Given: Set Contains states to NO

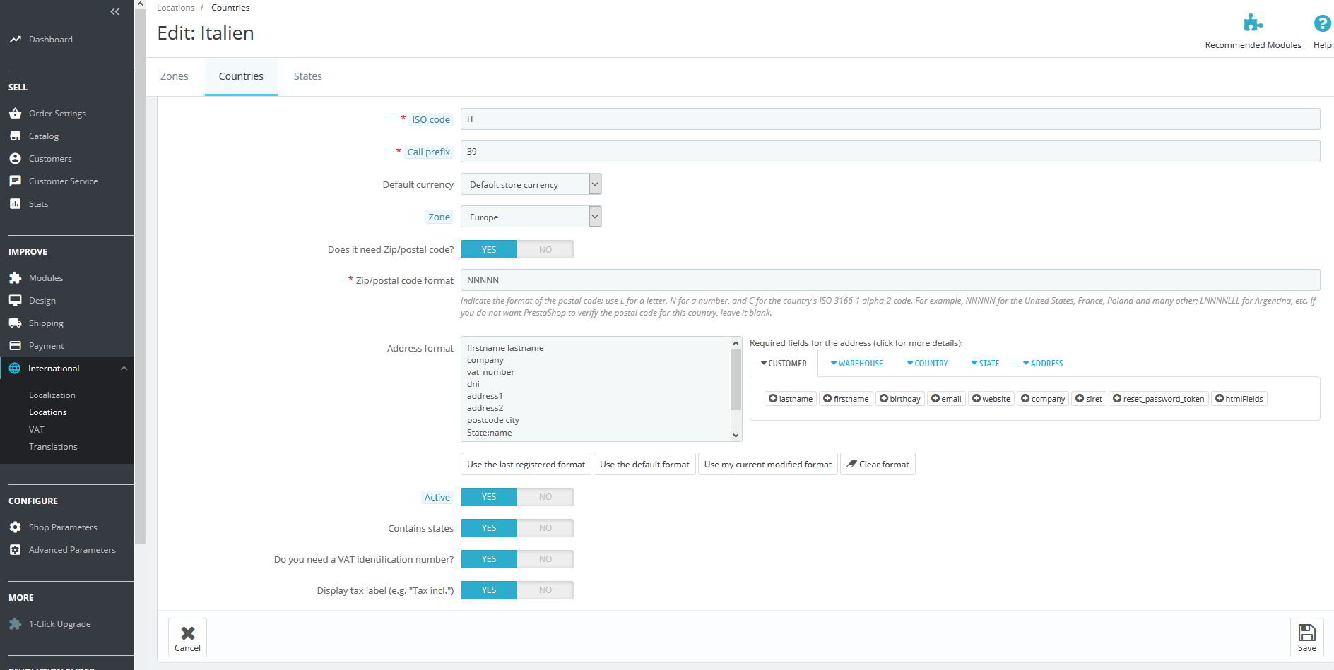Looking at the screenshot, I should 545,528.
